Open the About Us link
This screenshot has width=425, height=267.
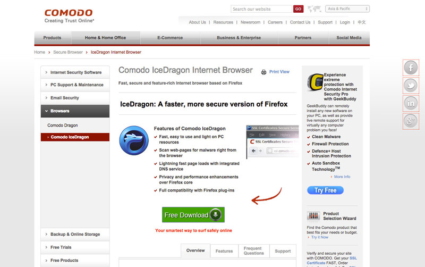pos(197,22)
